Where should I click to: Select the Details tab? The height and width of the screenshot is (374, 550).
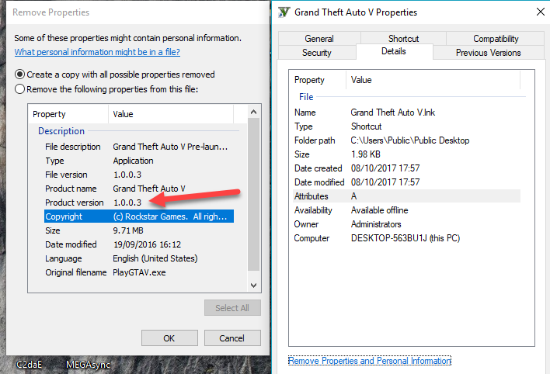(x=395, y=51)
